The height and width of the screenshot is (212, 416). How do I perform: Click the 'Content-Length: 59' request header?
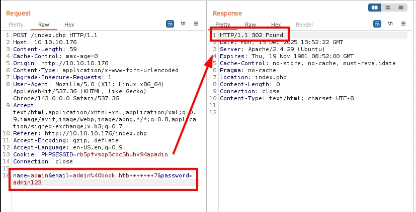(45, 49)
